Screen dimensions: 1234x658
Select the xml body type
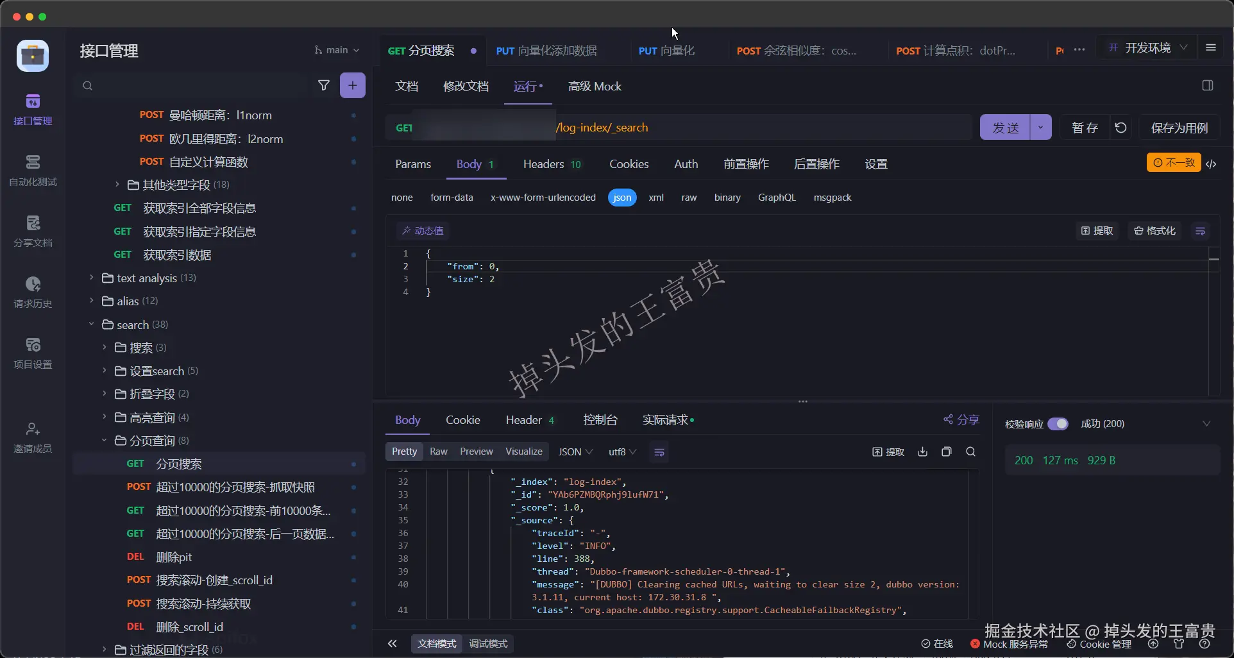pos(656,198)
